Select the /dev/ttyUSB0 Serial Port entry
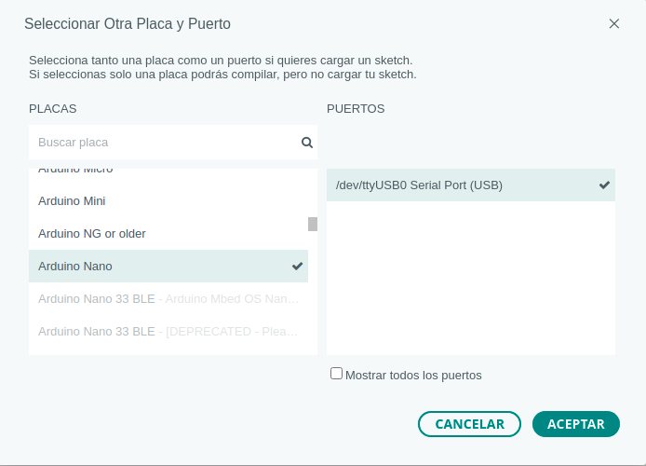 [x=419, y=185]
